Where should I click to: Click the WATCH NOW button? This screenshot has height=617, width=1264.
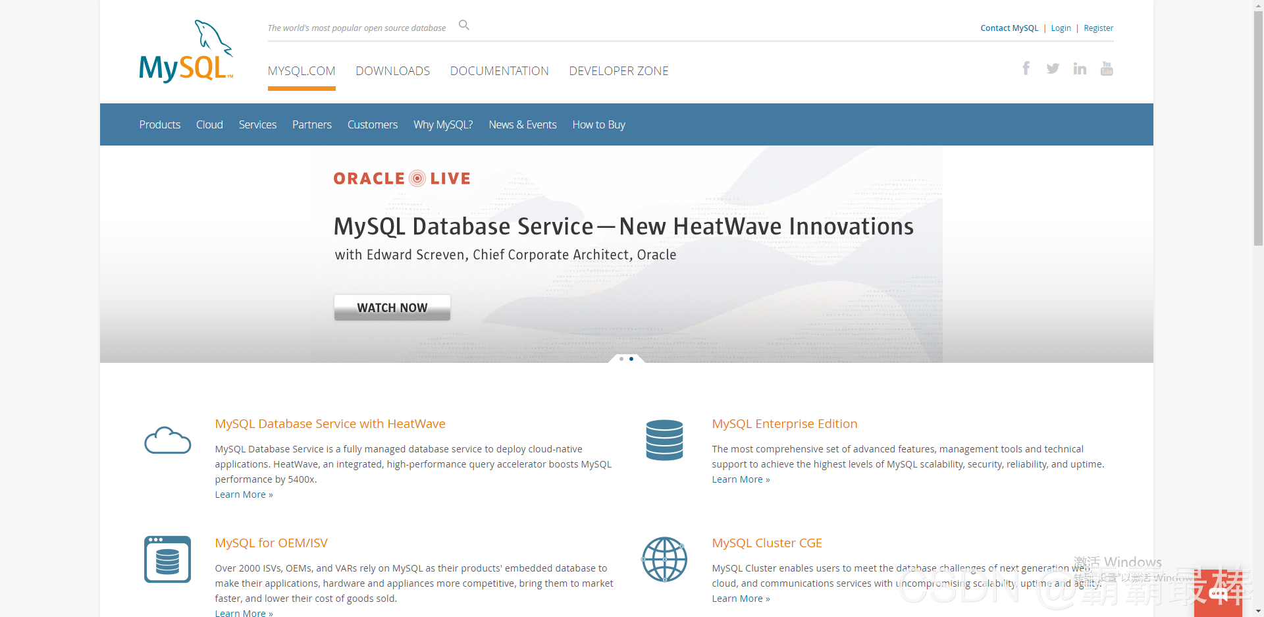(x=392, y=308)
